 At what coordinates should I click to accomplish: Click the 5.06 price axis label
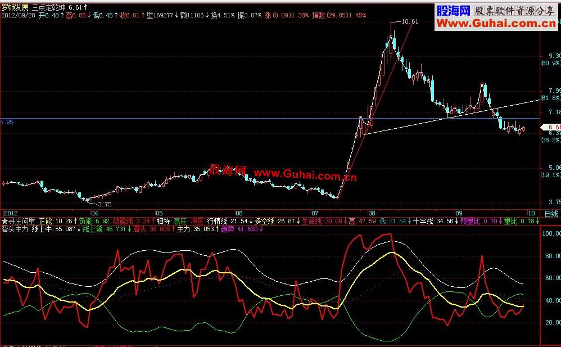(555, 168)
